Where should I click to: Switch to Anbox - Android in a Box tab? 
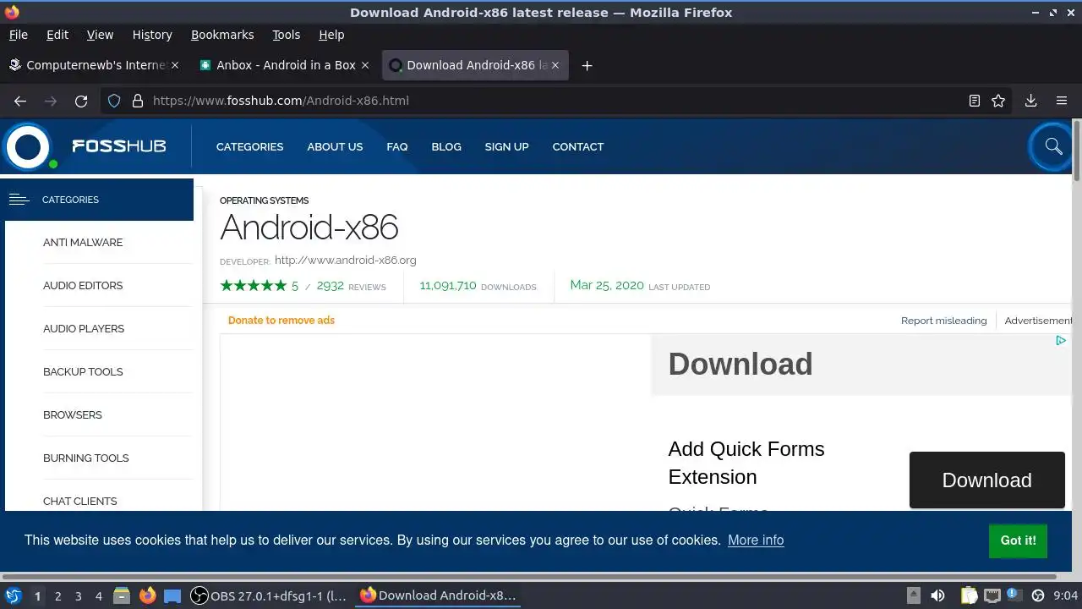coord(285,65)
